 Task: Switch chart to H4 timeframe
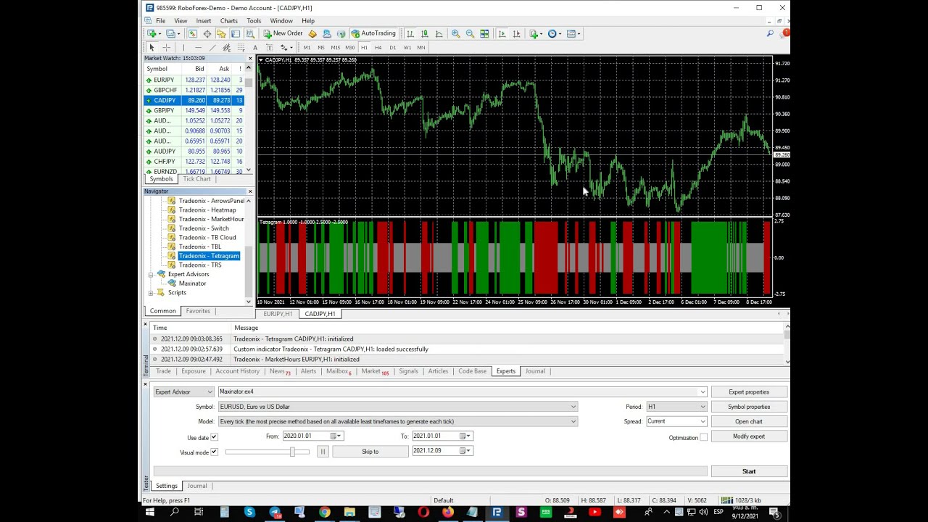[x=378, y=48]
